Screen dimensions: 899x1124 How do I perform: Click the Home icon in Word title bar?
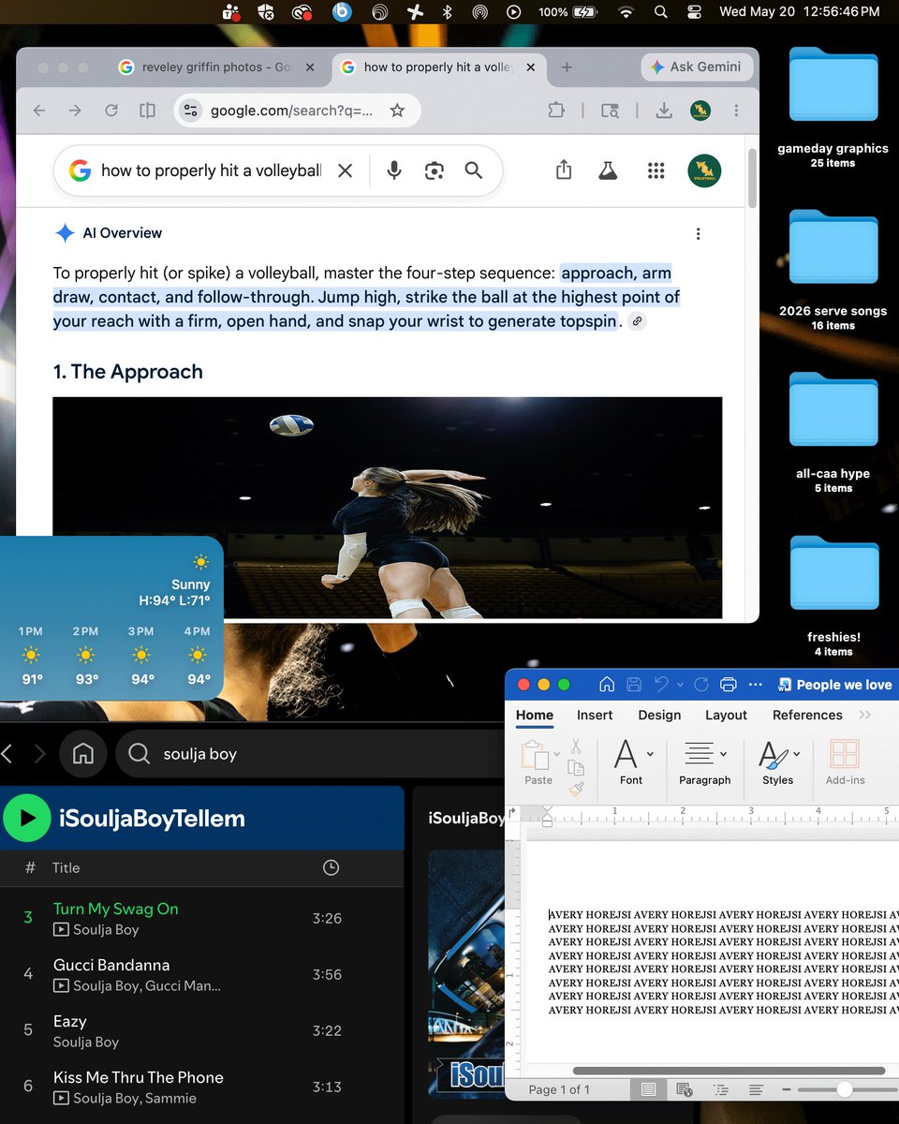click(607, 685)
